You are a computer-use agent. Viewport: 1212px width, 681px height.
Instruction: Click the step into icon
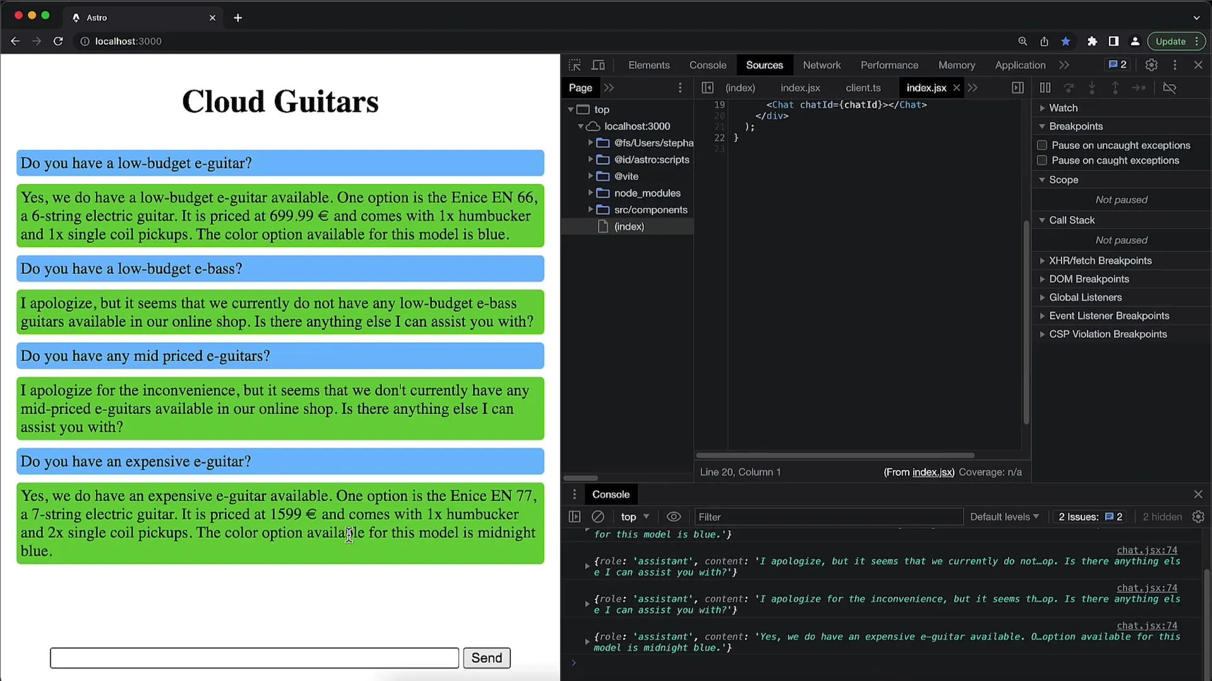[x=1092, y=88]
